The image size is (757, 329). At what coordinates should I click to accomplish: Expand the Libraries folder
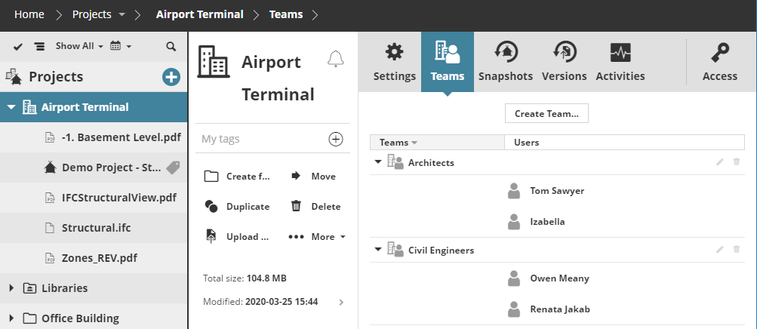click(11, 287)
